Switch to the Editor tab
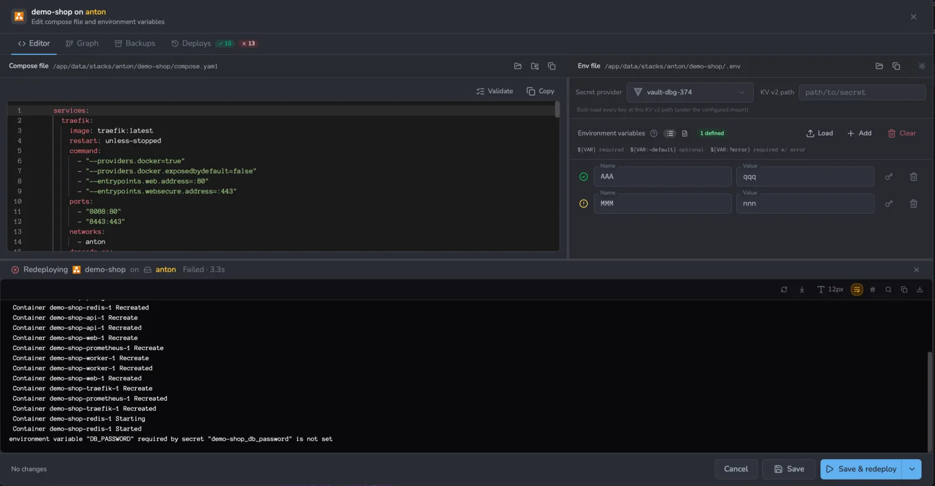The height and width of the screenshot is (486, 935). coord(34,43)
